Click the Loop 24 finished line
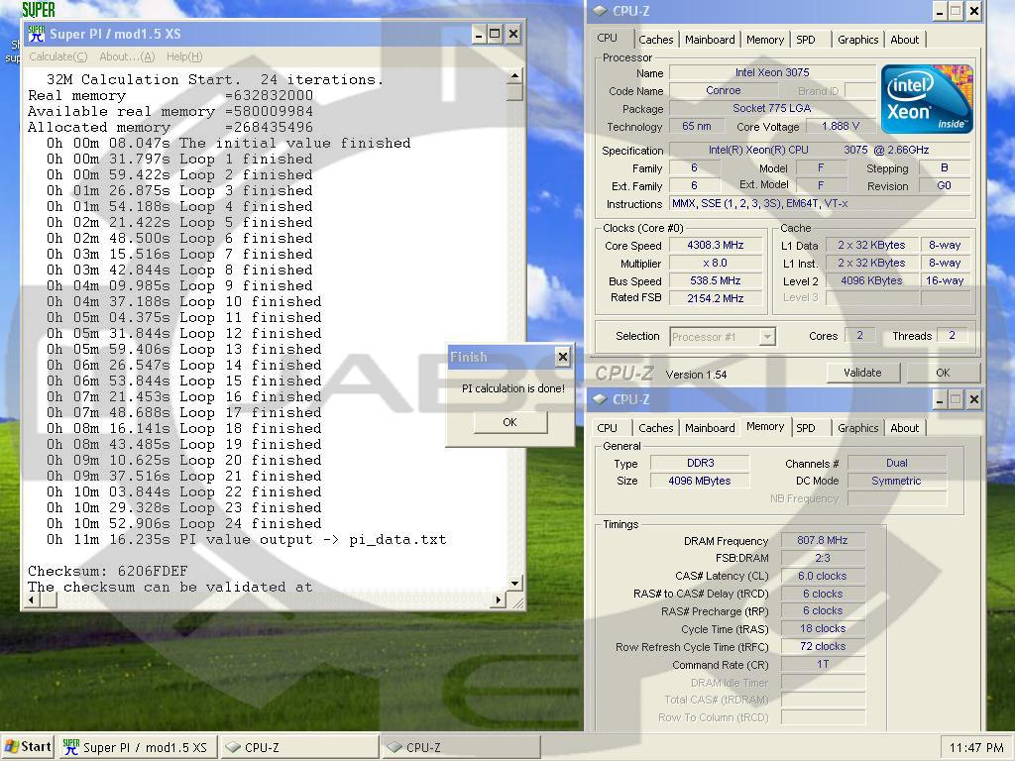Viewport: 1015px width, 761px height. tap(183, 523)
